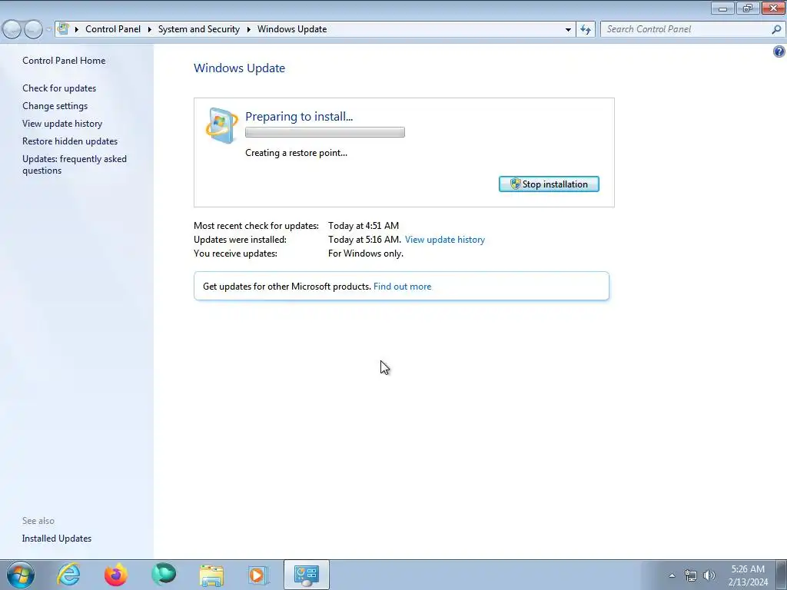Minimize the Control Panel window
The image size is (787, 590).
[722, 8]
